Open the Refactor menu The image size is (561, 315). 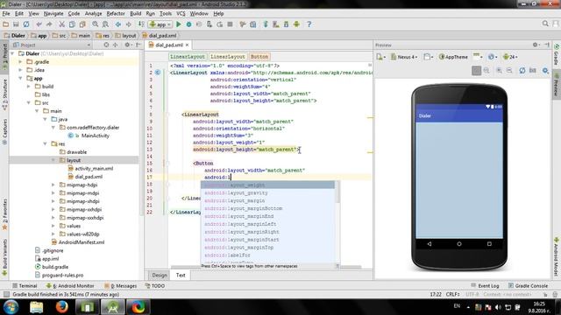[x=116, y=14]
